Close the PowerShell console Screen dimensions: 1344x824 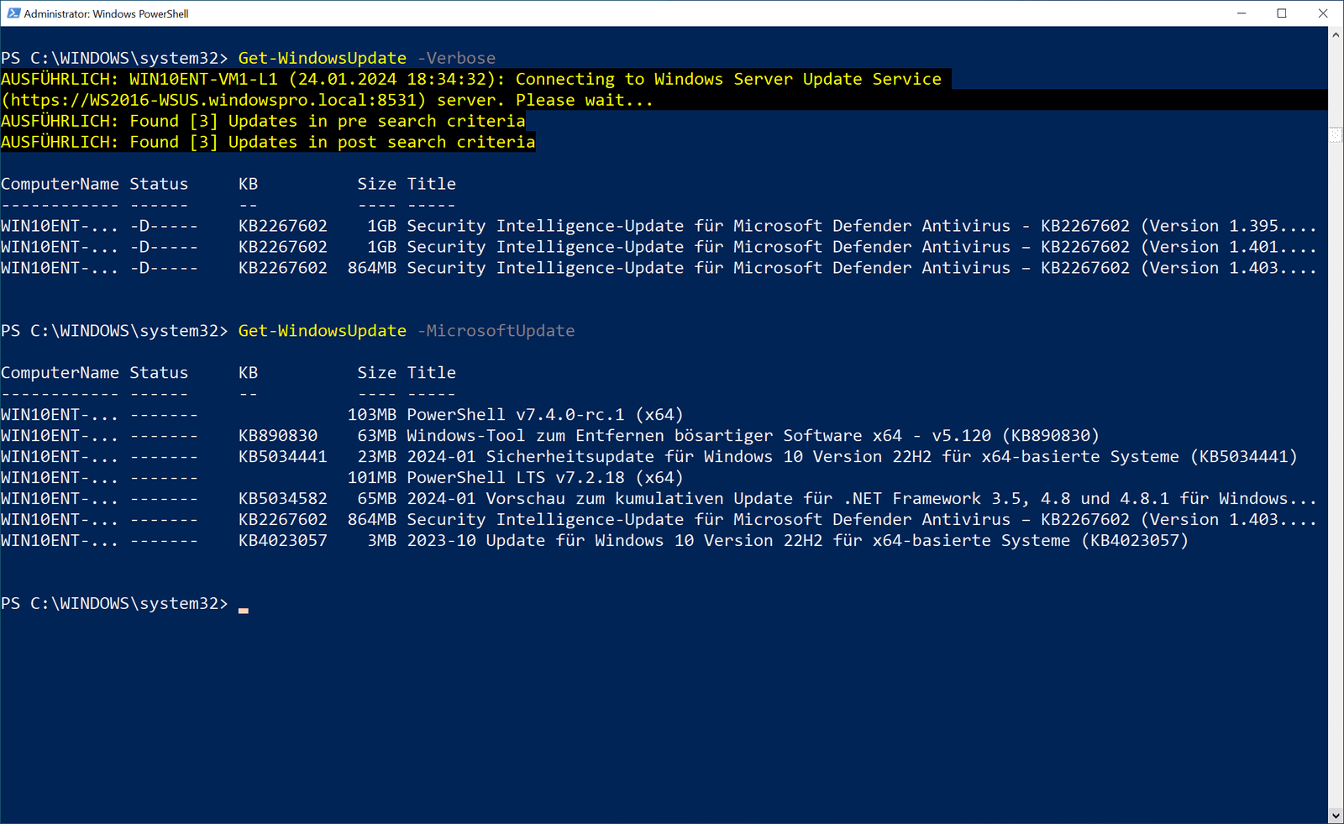pyautogui.click(x=1324, y=13)
